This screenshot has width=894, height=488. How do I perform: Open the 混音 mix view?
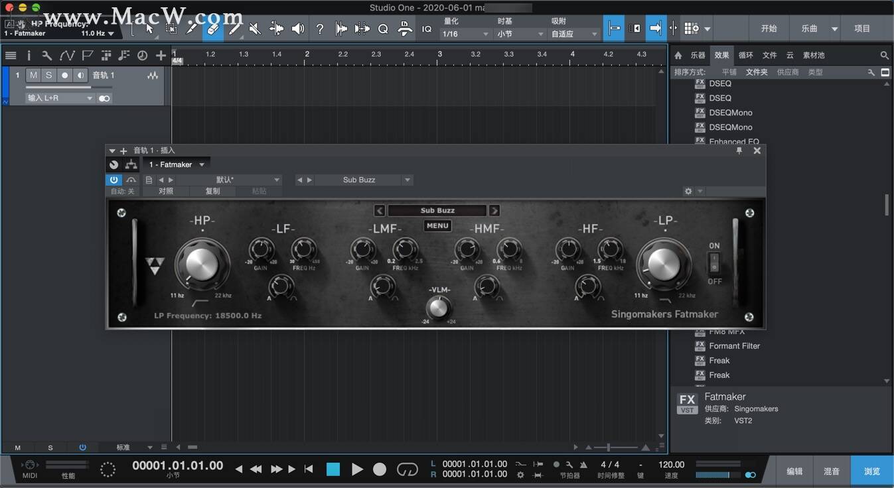pyautogui.click(x=832, y=471)
